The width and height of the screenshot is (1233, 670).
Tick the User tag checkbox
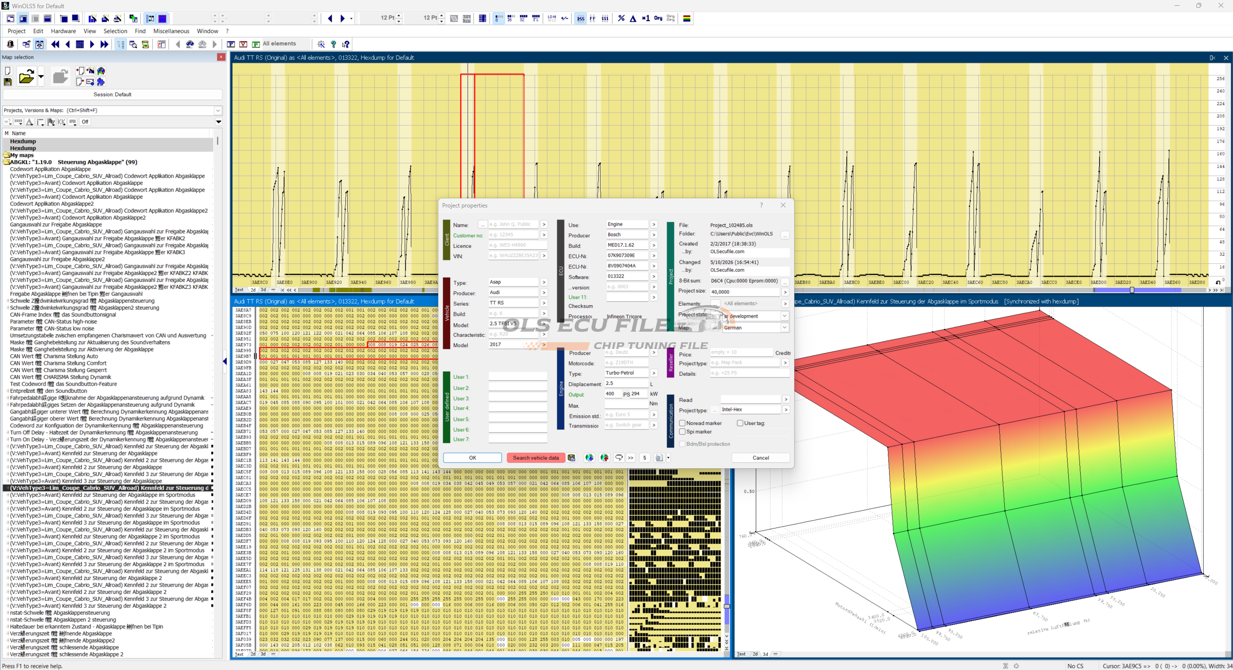(740, 423)
